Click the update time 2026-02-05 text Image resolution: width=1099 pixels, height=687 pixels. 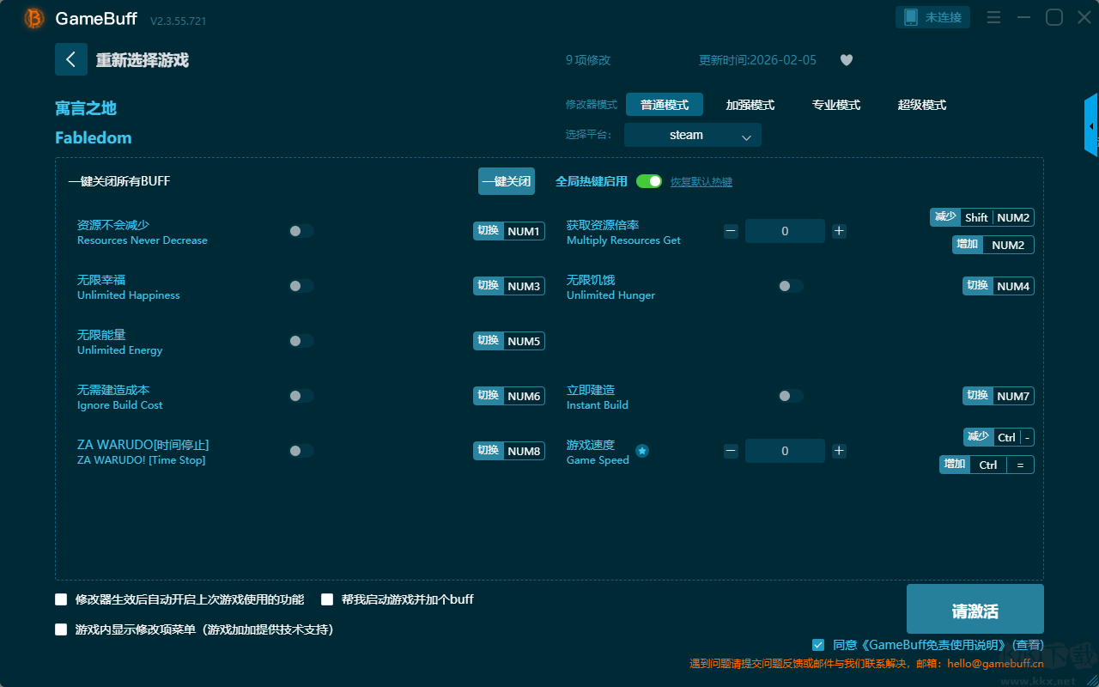tap(757, 60)
